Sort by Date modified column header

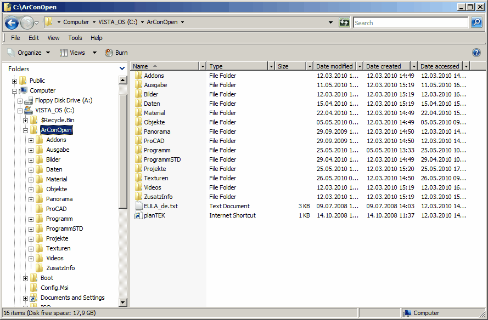334,66
